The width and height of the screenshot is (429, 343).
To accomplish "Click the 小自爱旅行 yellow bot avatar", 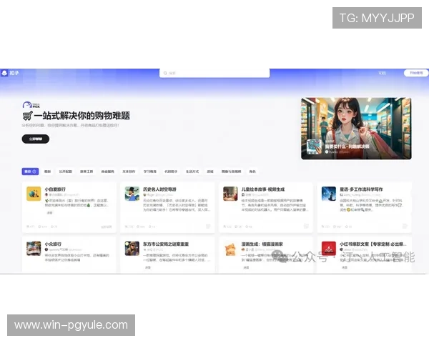I will (34, 194).
